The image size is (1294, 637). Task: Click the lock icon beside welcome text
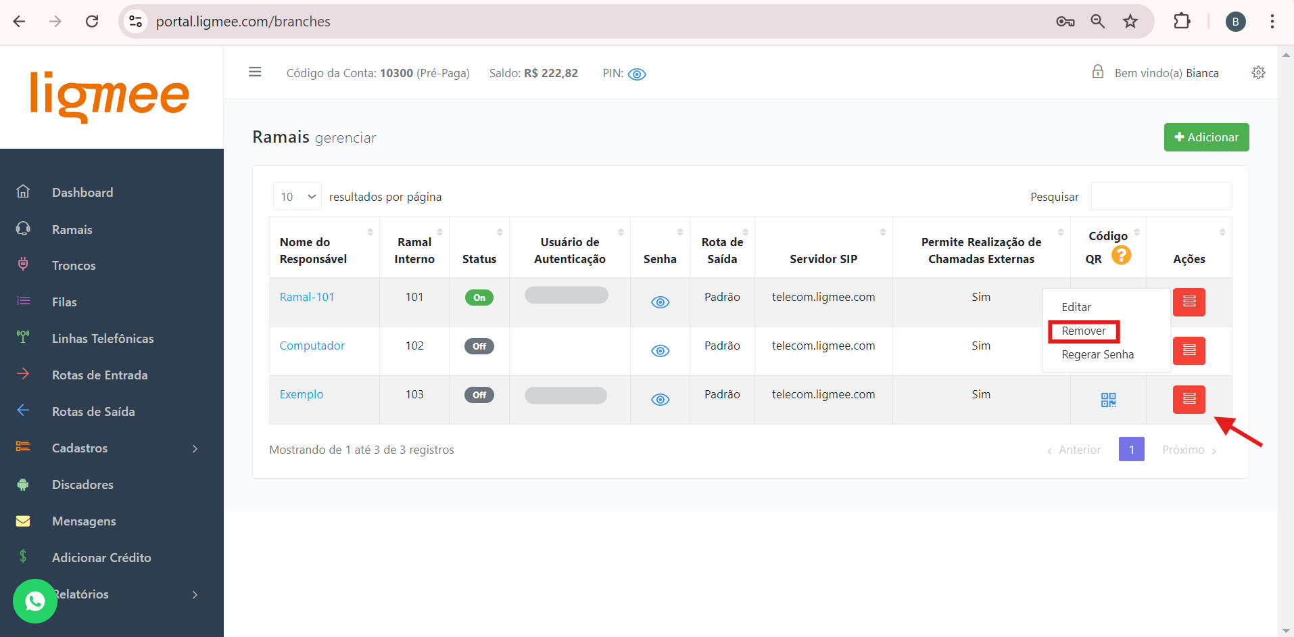point(1097,72)
